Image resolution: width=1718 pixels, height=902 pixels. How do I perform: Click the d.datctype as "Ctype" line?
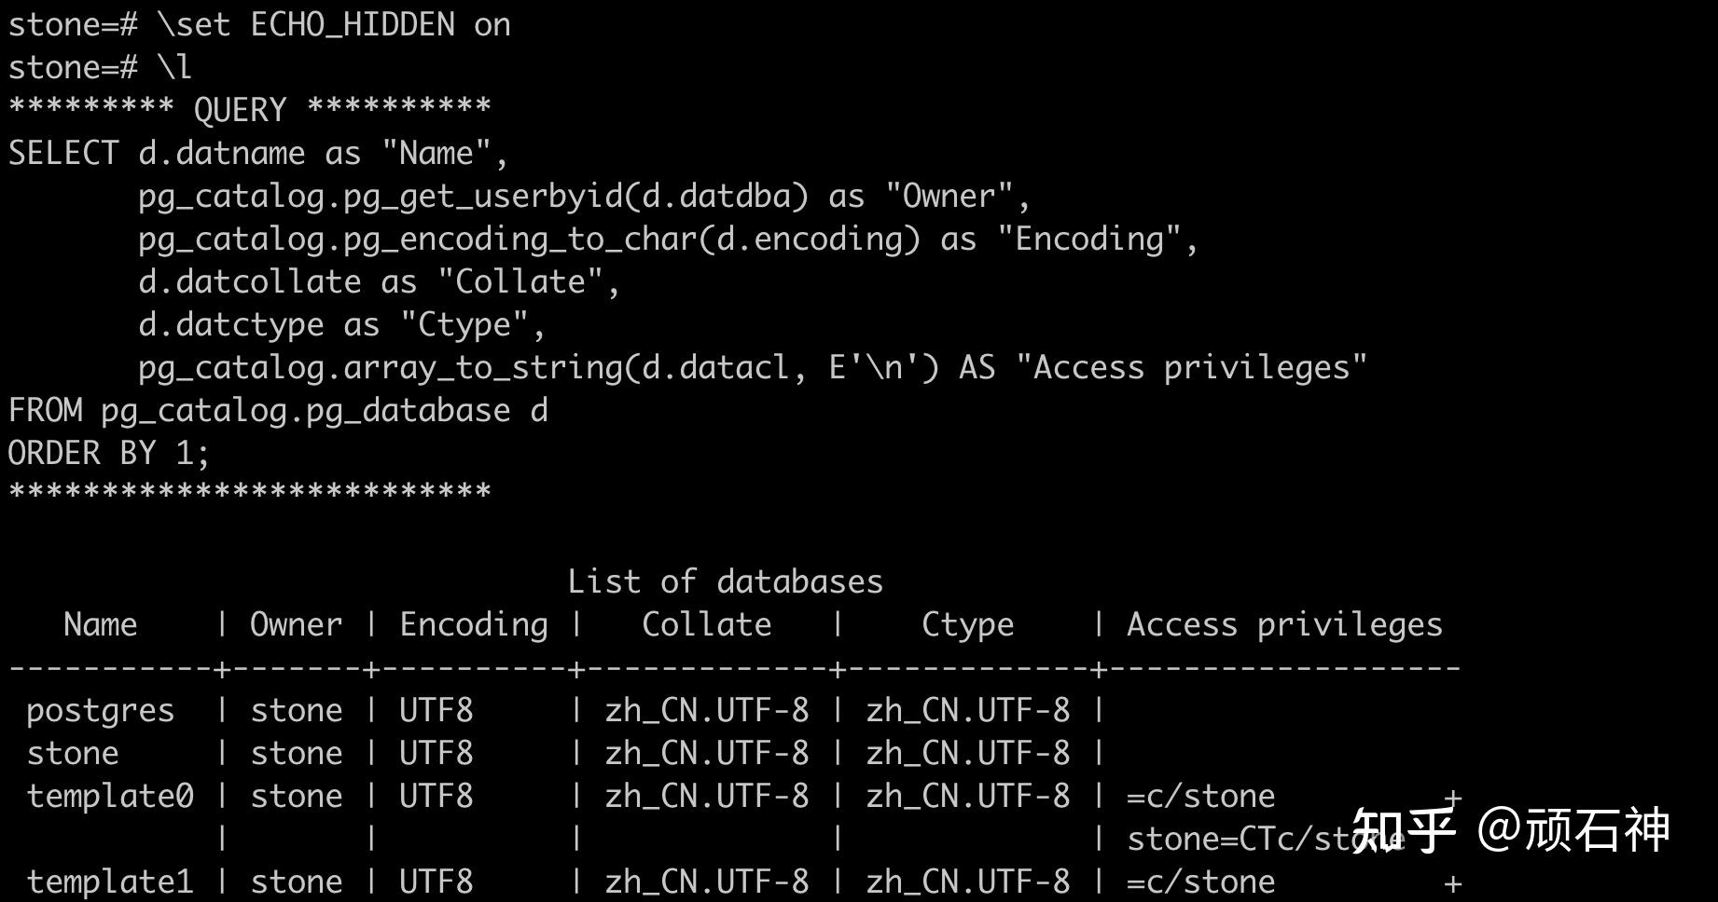click(x=341, y=325)
